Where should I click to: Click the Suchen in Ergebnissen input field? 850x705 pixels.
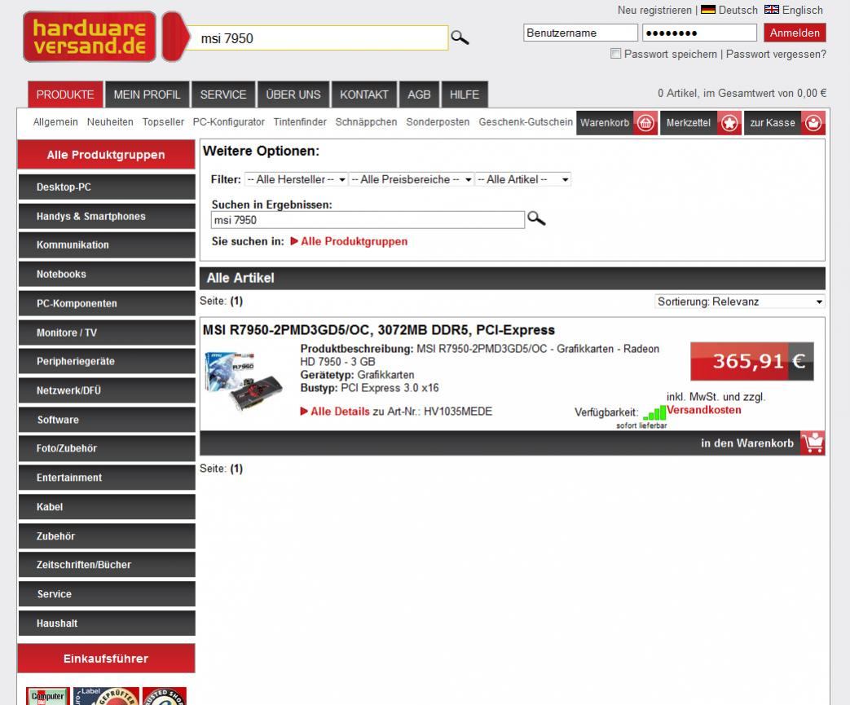coord(368,220)
